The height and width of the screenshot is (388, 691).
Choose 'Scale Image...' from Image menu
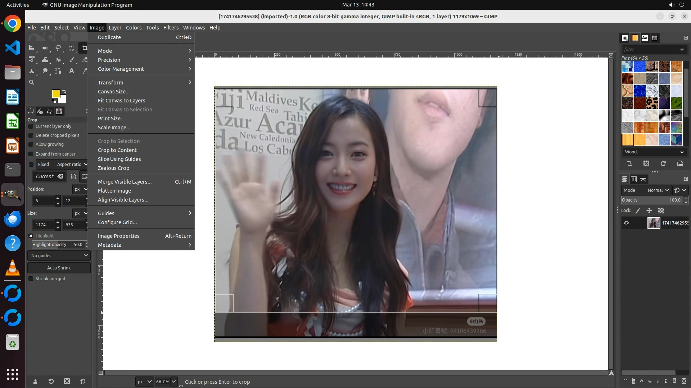[x=114, y=128]
